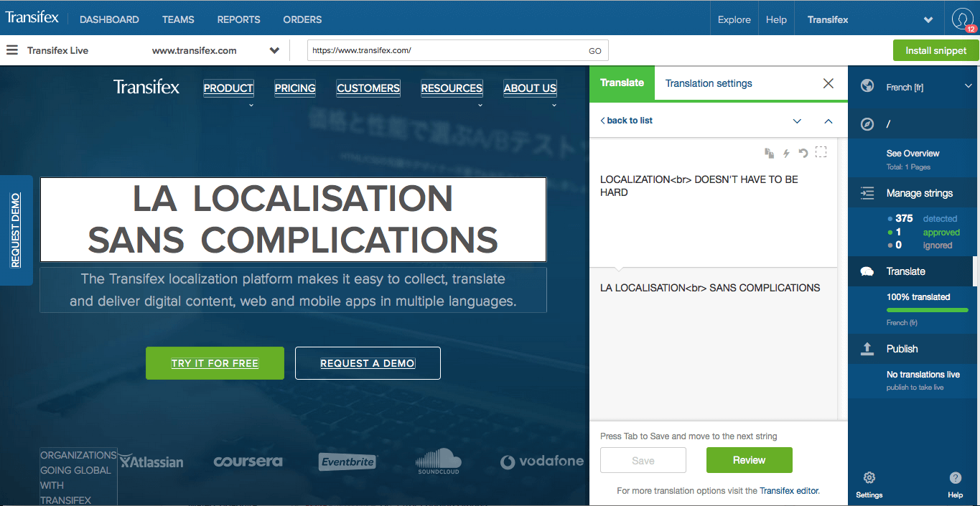Close the translation panel
980x506 pixels.
828,83
